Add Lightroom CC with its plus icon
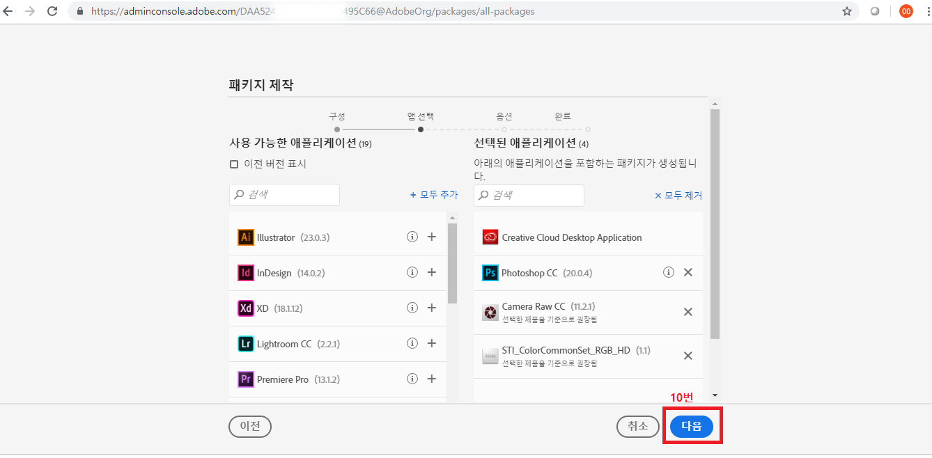The width and height of the screenshot is (932, 458). click(432, 343)
